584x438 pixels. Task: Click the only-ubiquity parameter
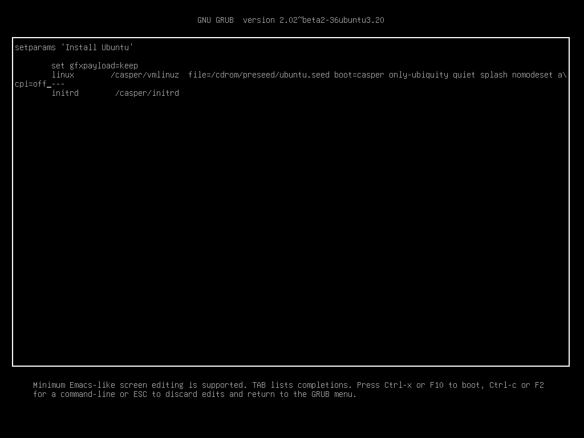point(418,75)
